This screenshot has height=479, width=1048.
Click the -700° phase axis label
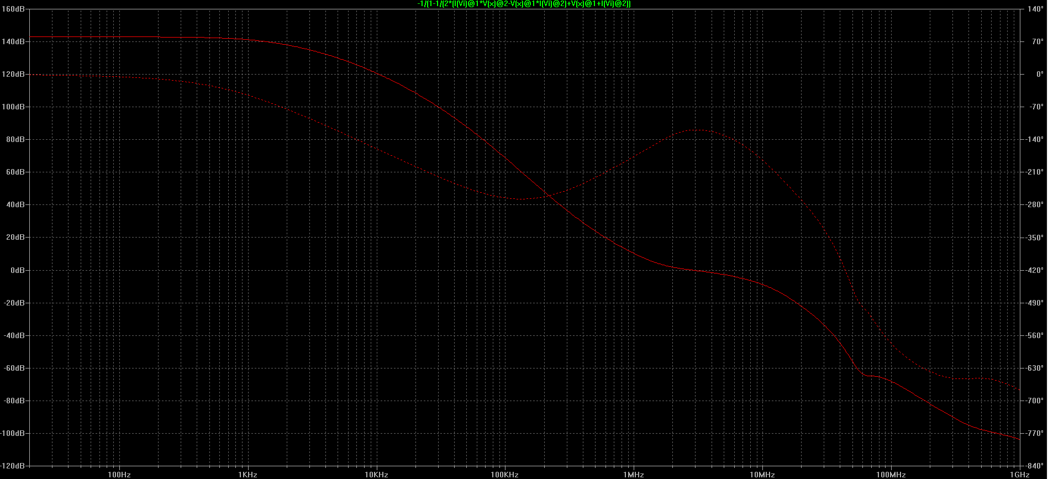pyautogui.click(x=1035, y=401)
